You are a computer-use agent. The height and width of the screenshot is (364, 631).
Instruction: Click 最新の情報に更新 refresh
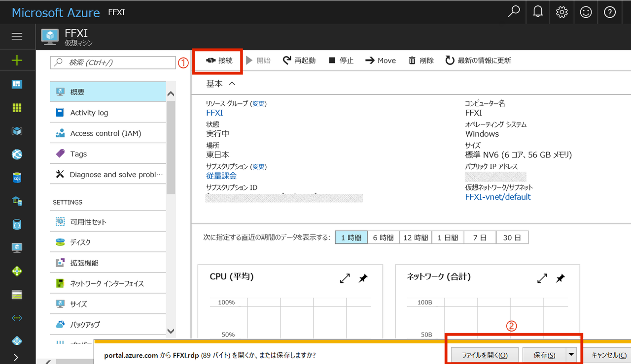(x=478, y=61)
